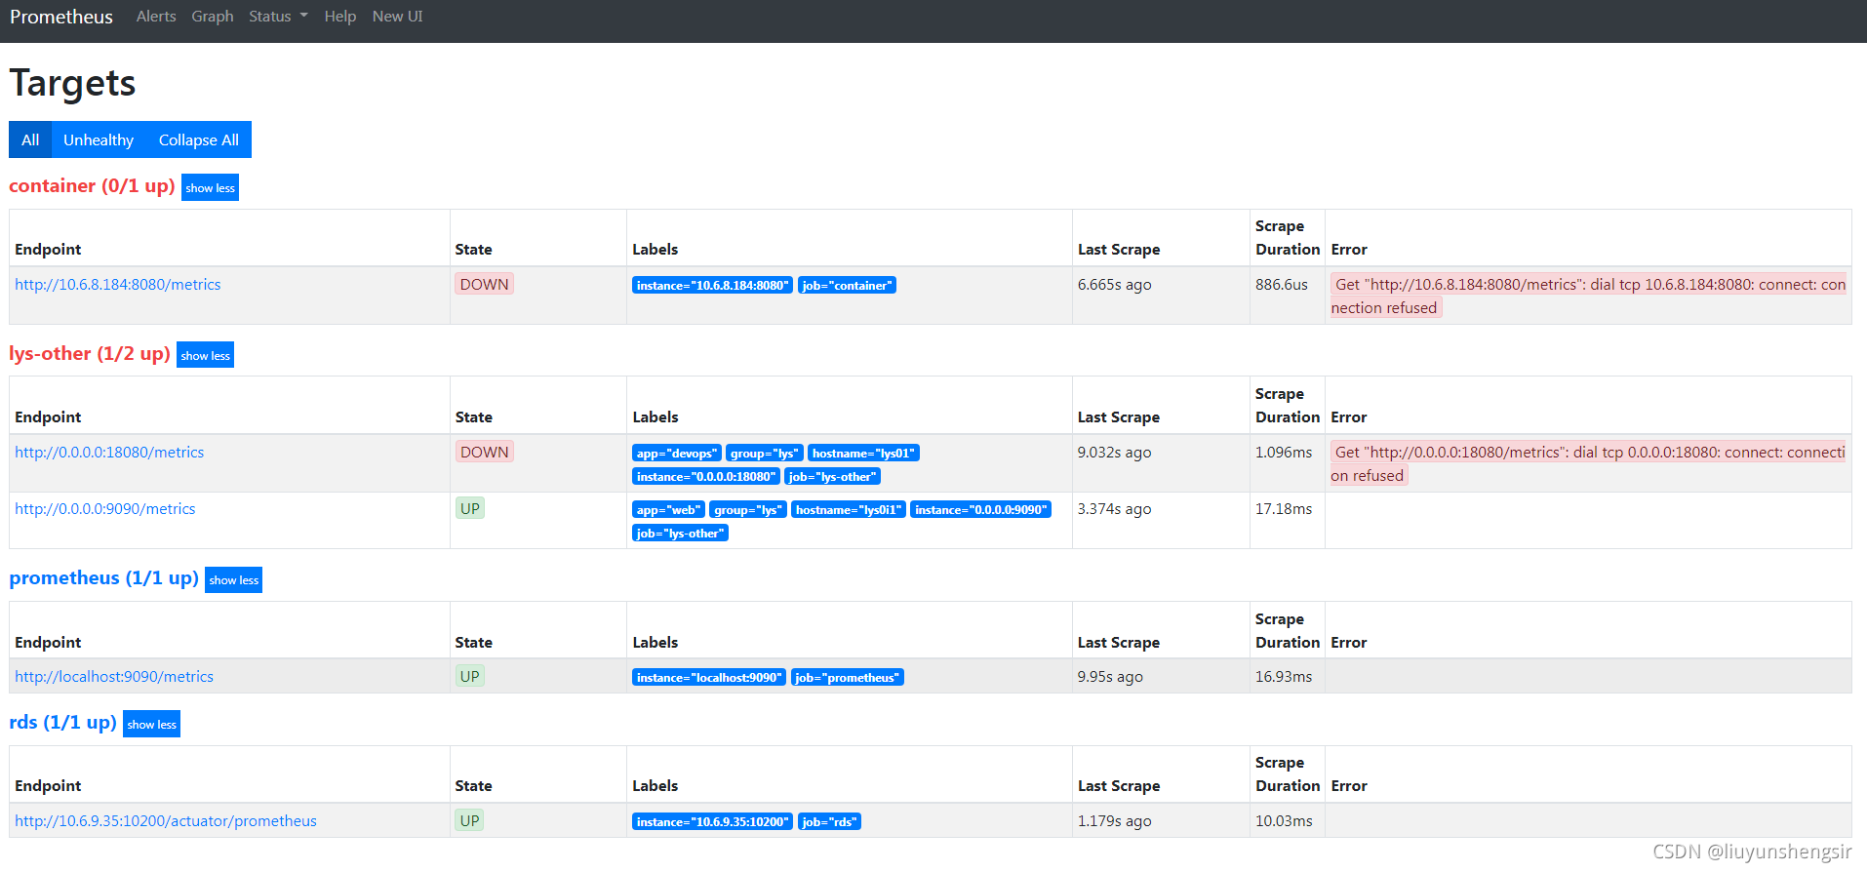Open the Help link in navbar
The image size is (1867, 872).
[340, 17]
